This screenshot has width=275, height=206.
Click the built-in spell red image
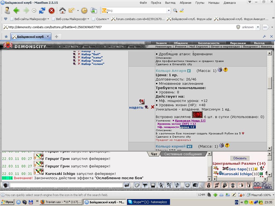click(x=197, y=115)
